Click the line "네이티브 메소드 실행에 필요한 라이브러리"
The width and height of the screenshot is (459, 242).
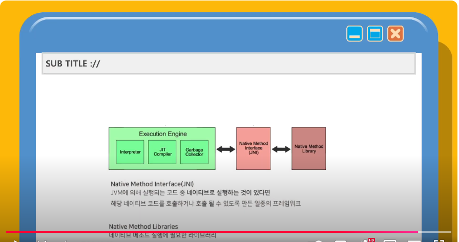162,235
